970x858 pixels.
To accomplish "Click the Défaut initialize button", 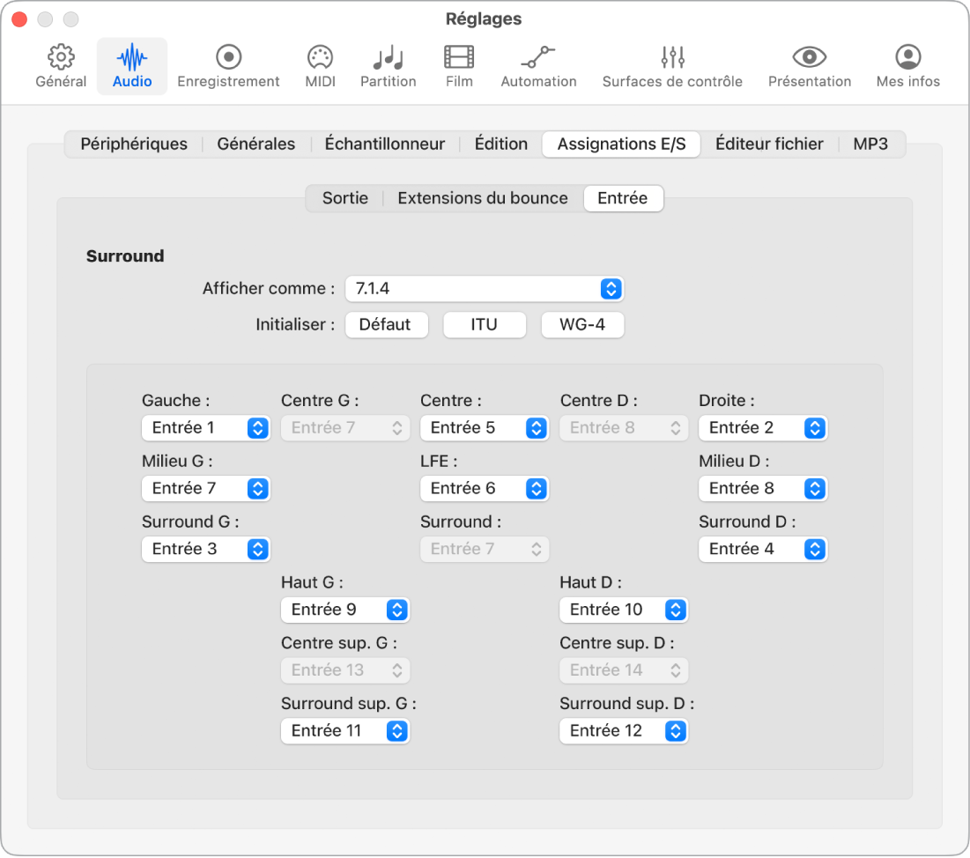I will coord(385,325).
